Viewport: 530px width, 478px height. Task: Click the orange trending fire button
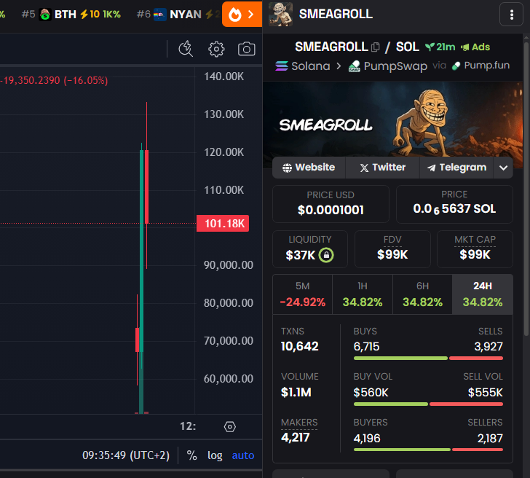[x=242, y=14]
